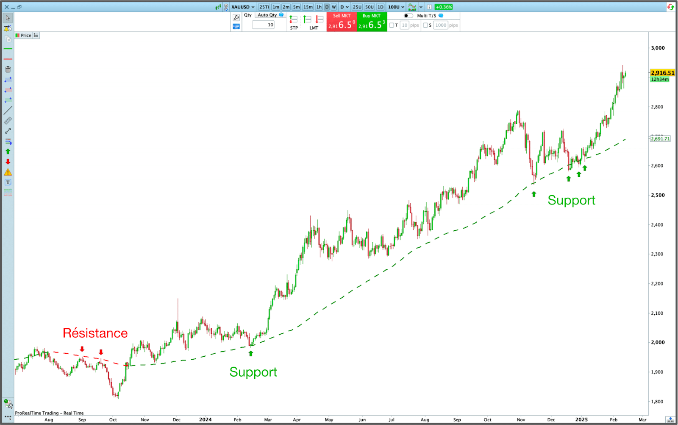Click the Buy MKT button
The image size is (678, 425).
pos(372,22)
